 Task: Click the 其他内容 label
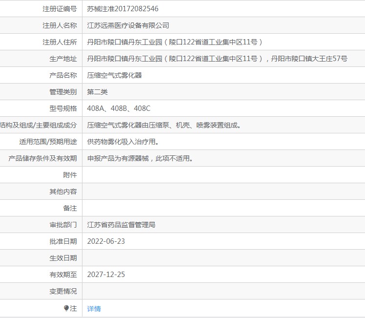(63, 192)
